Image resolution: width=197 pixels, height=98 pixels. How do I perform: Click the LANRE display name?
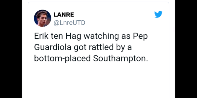64,15
